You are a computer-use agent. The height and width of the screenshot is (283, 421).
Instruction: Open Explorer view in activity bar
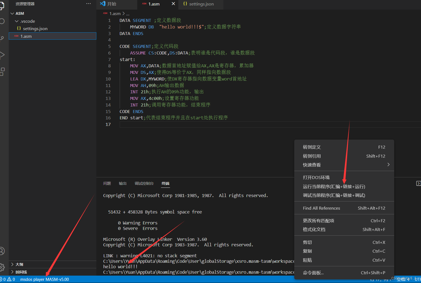[2, 5]
